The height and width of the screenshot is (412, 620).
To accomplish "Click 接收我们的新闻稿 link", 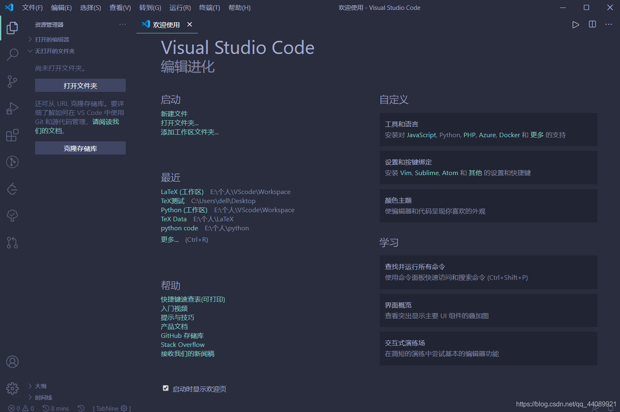I will coord(188,353).
